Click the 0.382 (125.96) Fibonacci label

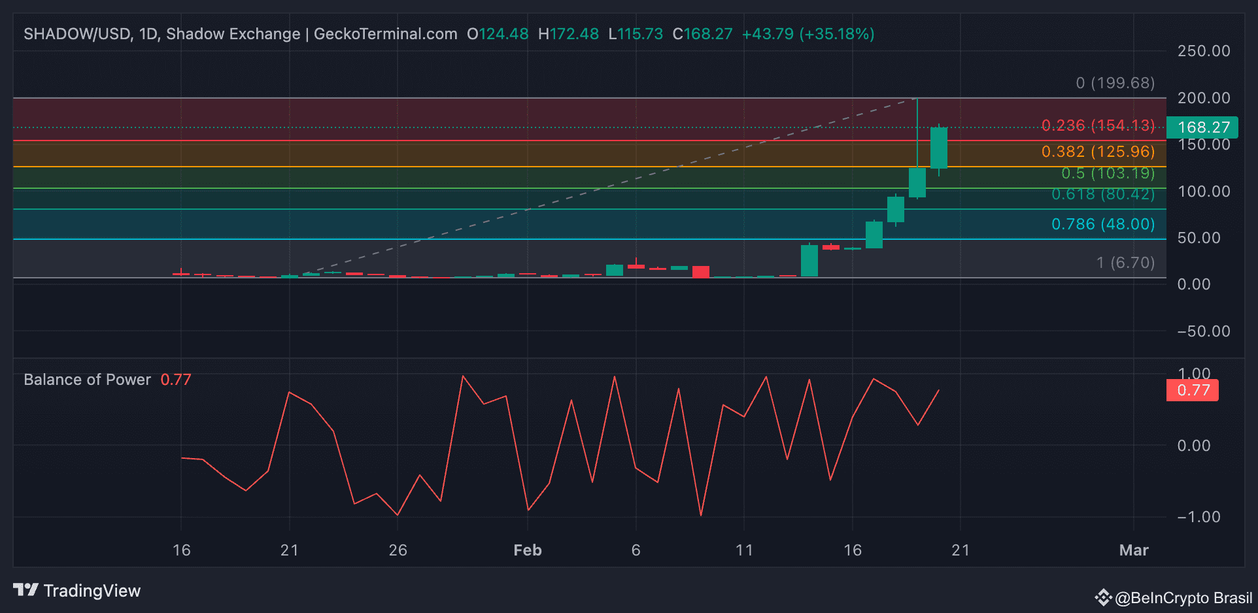tap(1098, 151)
